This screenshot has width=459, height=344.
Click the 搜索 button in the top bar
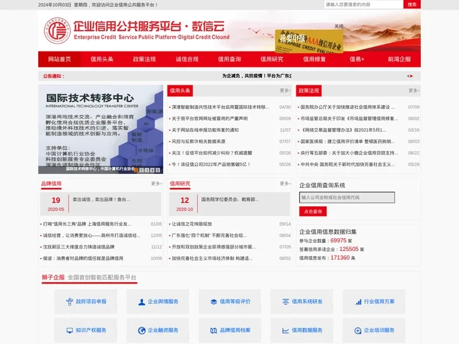point(412,4)
